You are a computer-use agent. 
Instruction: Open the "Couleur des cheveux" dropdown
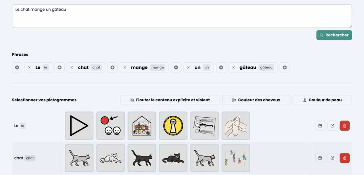256,100
